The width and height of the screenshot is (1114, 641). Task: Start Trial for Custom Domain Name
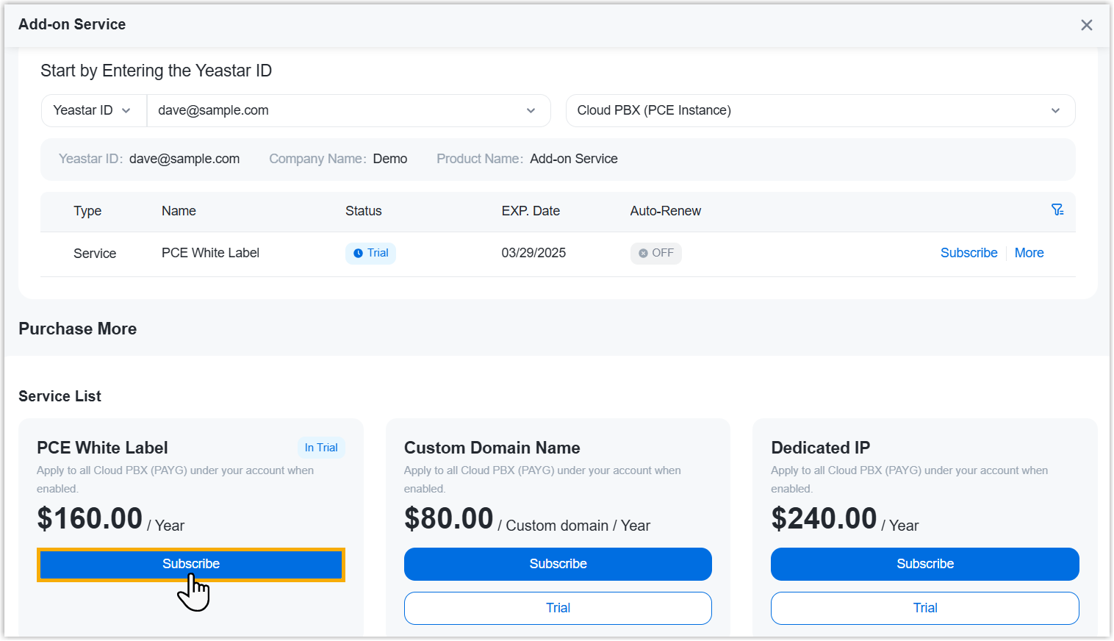[x=558, y=609]
